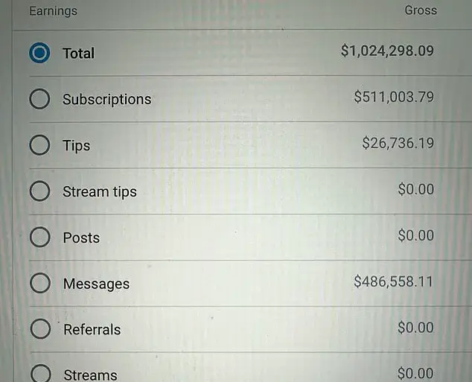Pick the Stream tips radio button

[40, 191]
